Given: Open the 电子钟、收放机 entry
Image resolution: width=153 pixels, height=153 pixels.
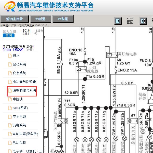Looking at the screenshot, I should (28, 151).
